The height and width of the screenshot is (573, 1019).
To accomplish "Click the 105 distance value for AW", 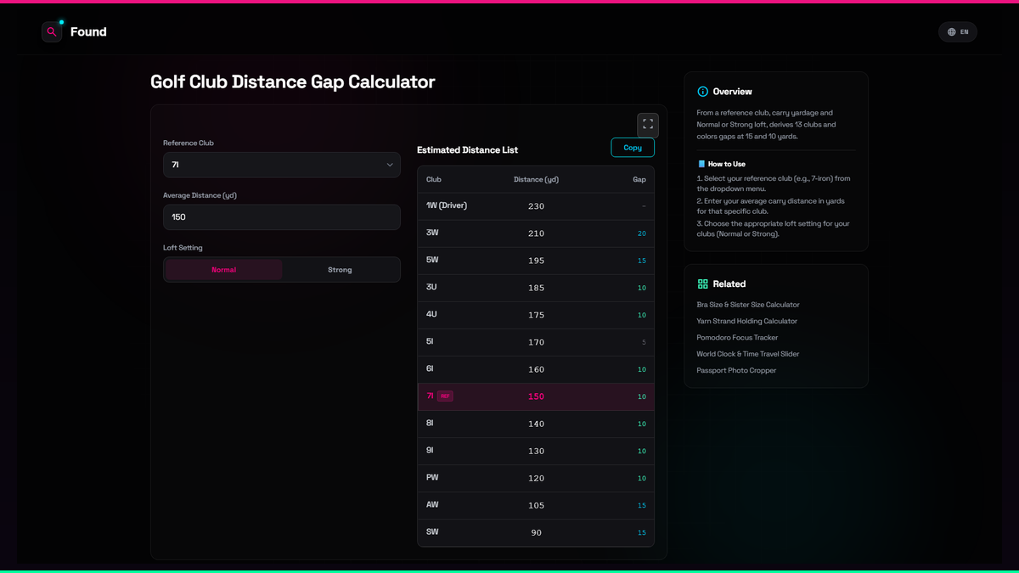I will click(536, 505).
